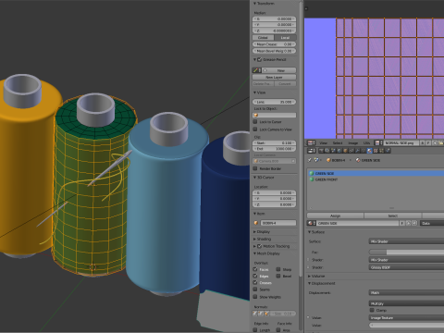Click the pin icon in the properties breadcrumb
This screenshot has height=333, width=444.
[310, 160]
